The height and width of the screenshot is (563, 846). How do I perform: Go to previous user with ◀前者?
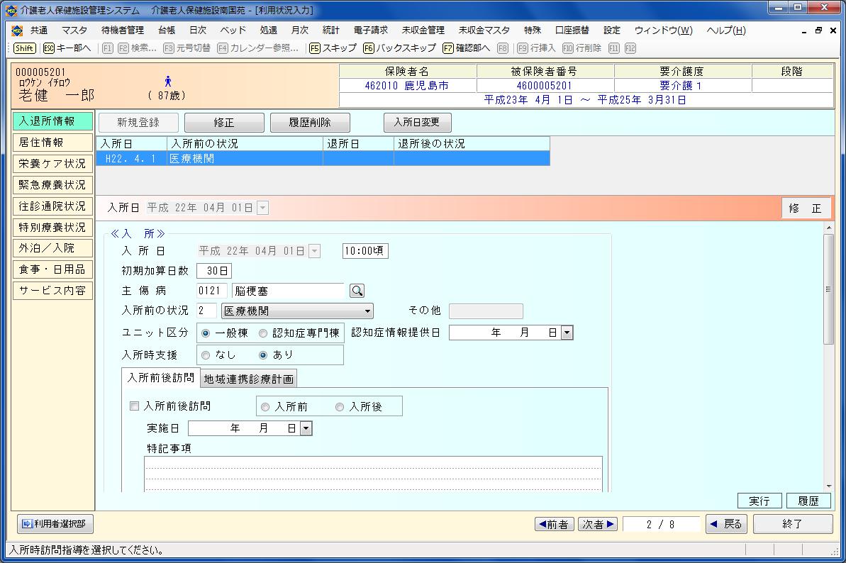554,524
